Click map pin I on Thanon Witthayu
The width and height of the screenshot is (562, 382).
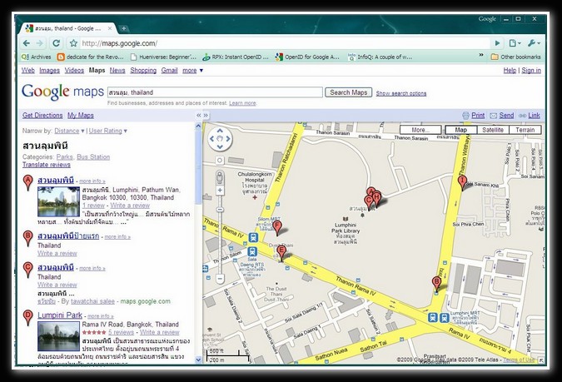(x=462, y=182)
